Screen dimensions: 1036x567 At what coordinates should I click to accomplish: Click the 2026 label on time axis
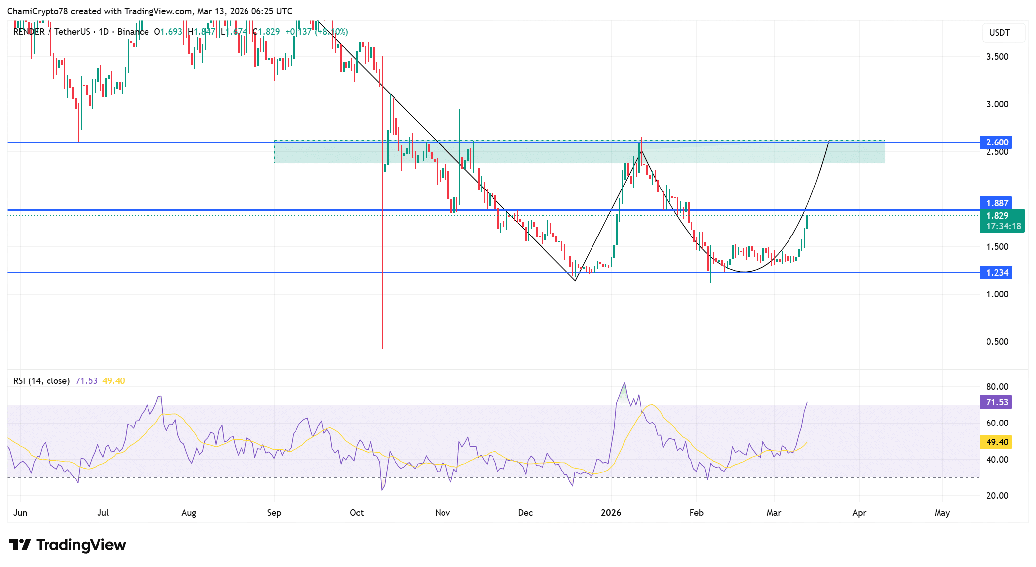(611, 513)
